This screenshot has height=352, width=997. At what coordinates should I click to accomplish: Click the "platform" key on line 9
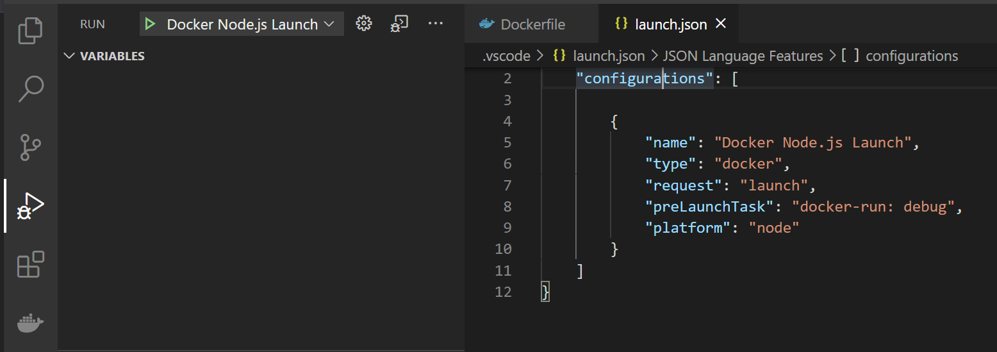(688, 228)
